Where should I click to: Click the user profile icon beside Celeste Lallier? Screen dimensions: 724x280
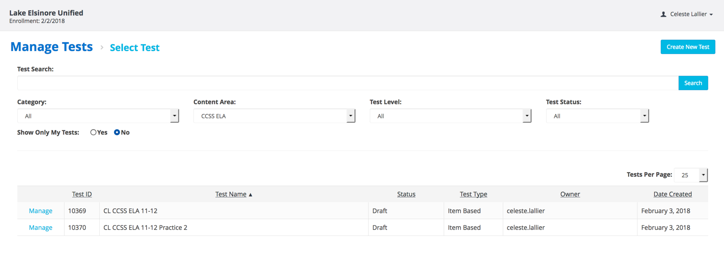pos(663,14)
